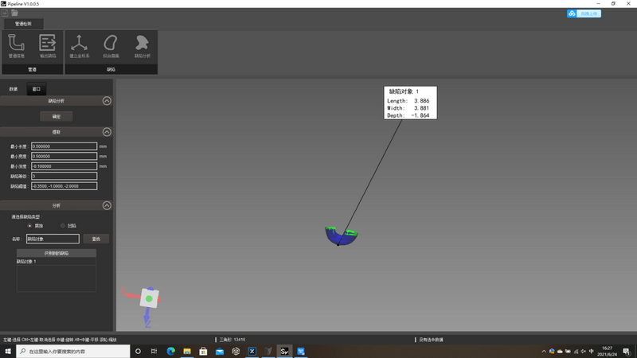This screenshot has width=637, height=358.
Task: Click the button beside the name field
Action: coord(96,239)
